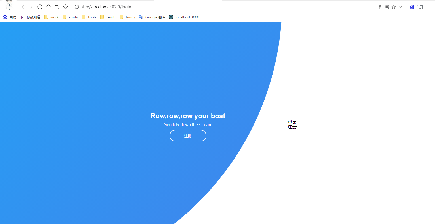Viewport: 435px width, 224px height.
Task: Click the lightning speed-mode icon
Action: click(380, 7)
